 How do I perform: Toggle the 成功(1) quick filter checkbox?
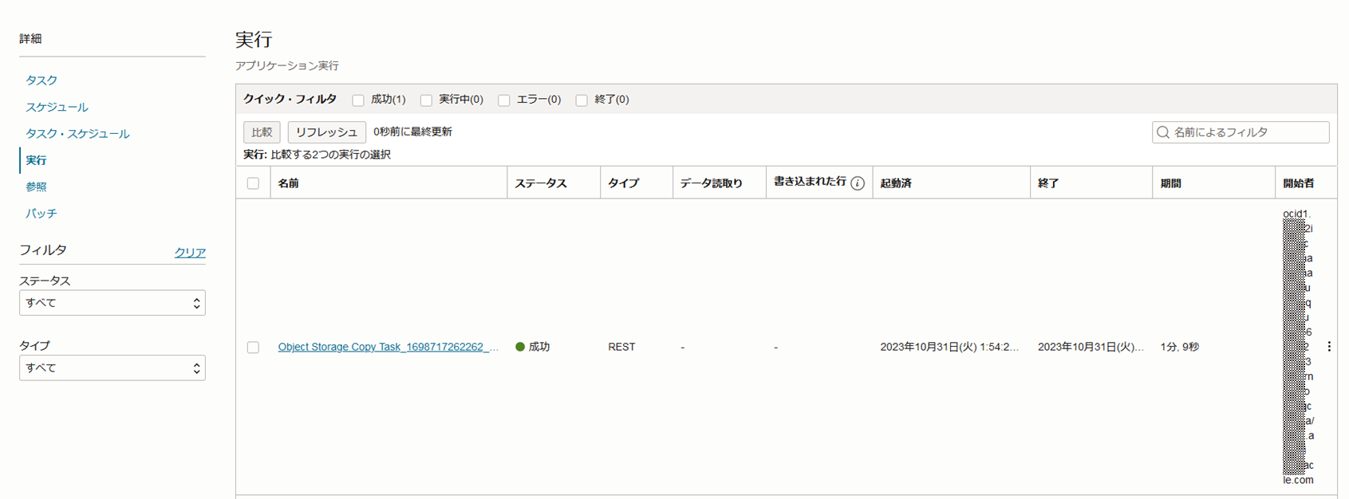click(x=358, y=100)
